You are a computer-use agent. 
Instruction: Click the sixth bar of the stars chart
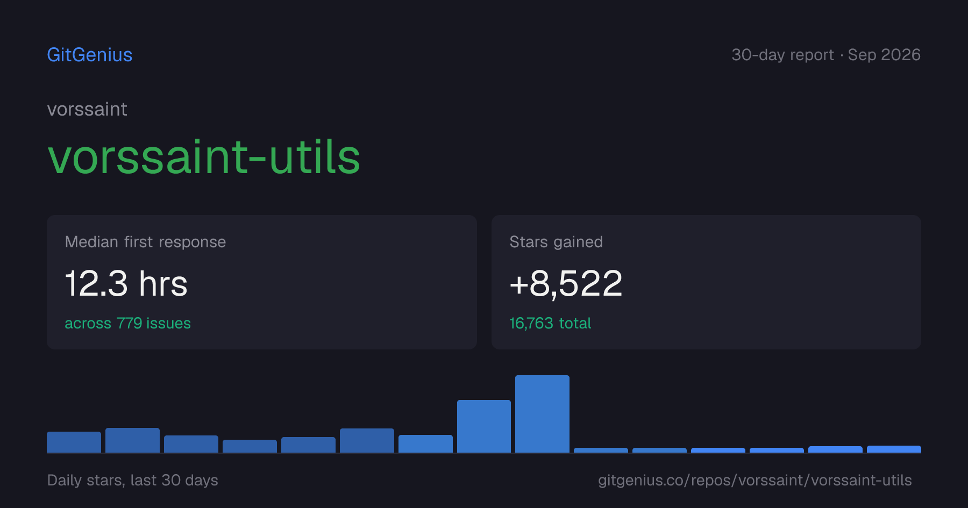(367, 440)
